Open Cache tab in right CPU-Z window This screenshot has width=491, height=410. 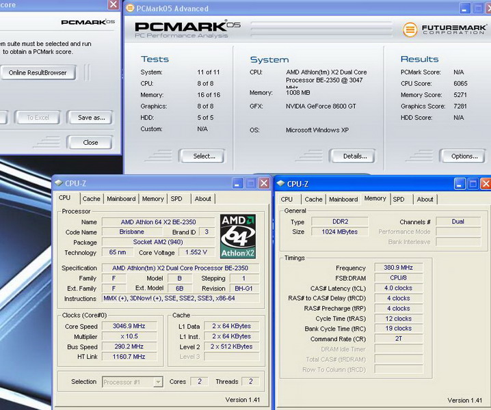313,200
